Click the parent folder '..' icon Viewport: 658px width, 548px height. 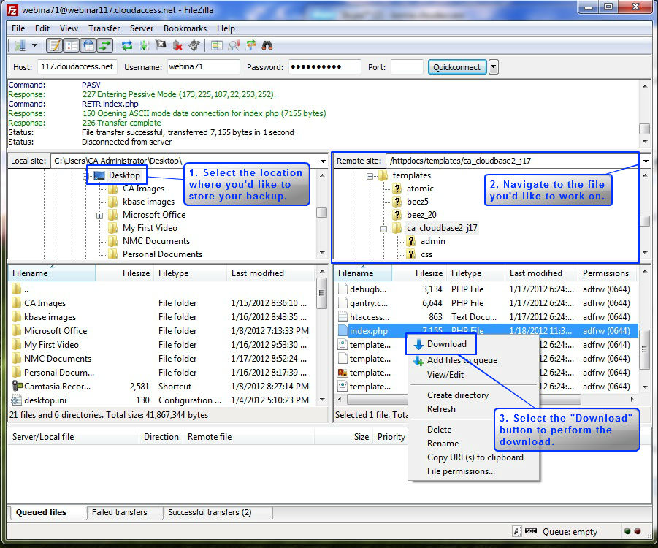[16, 289]
